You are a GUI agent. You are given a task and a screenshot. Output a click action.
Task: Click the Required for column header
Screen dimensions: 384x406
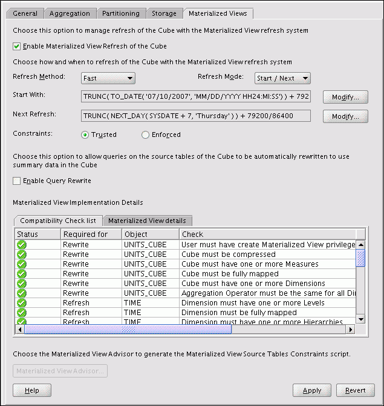pos(91,235)
